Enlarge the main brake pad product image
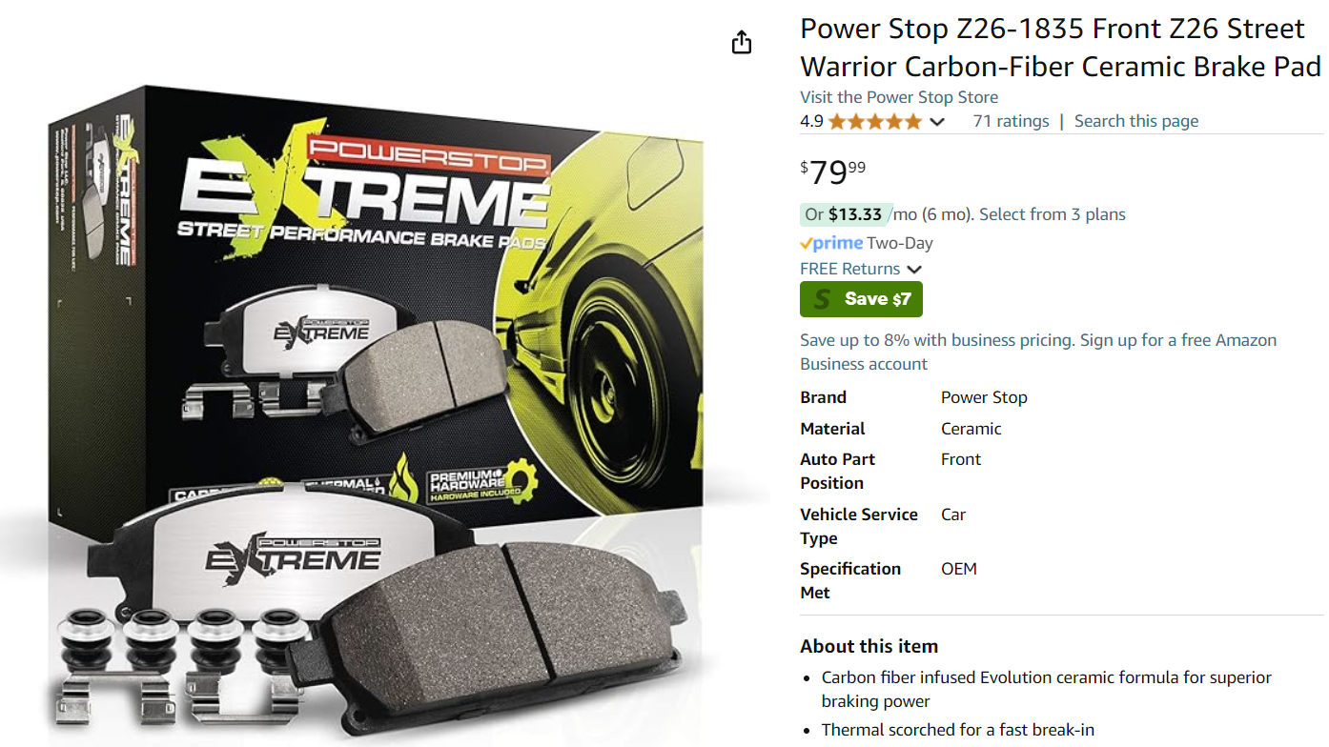Viewport: 1329px width, 747px height. pos(381,410)
